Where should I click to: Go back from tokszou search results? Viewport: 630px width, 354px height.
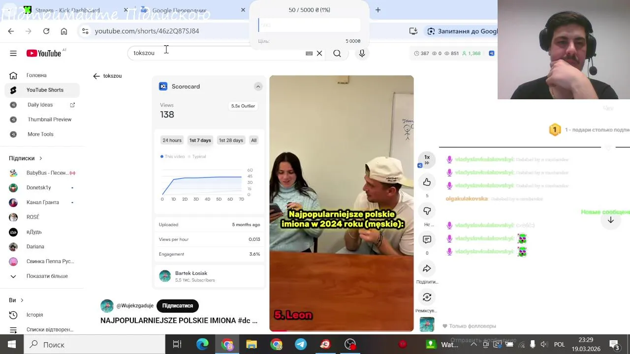96,76
